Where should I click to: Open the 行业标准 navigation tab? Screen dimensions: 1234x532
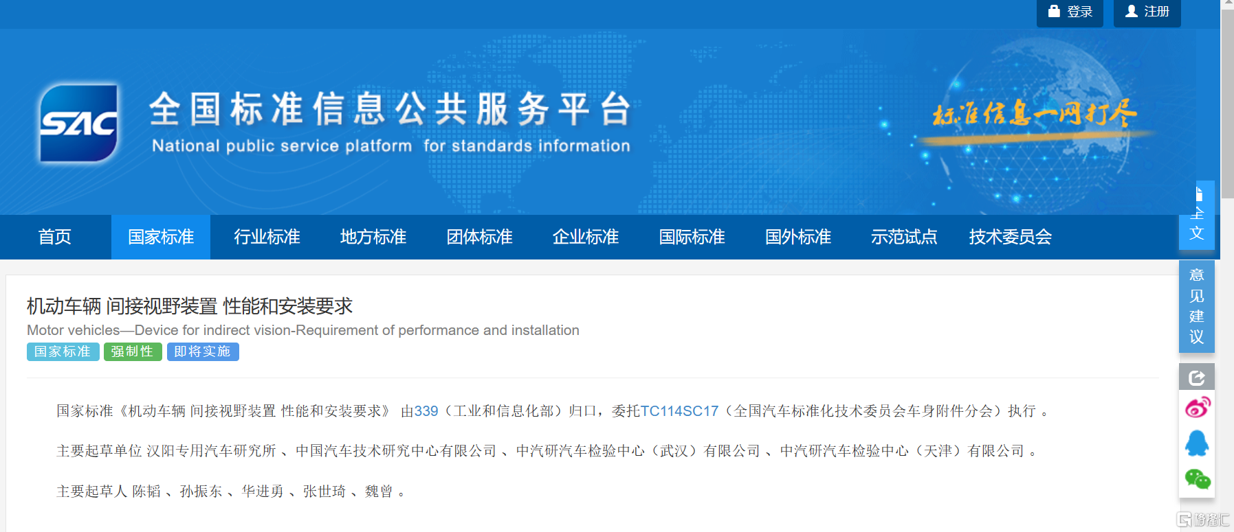pos(267,237)
